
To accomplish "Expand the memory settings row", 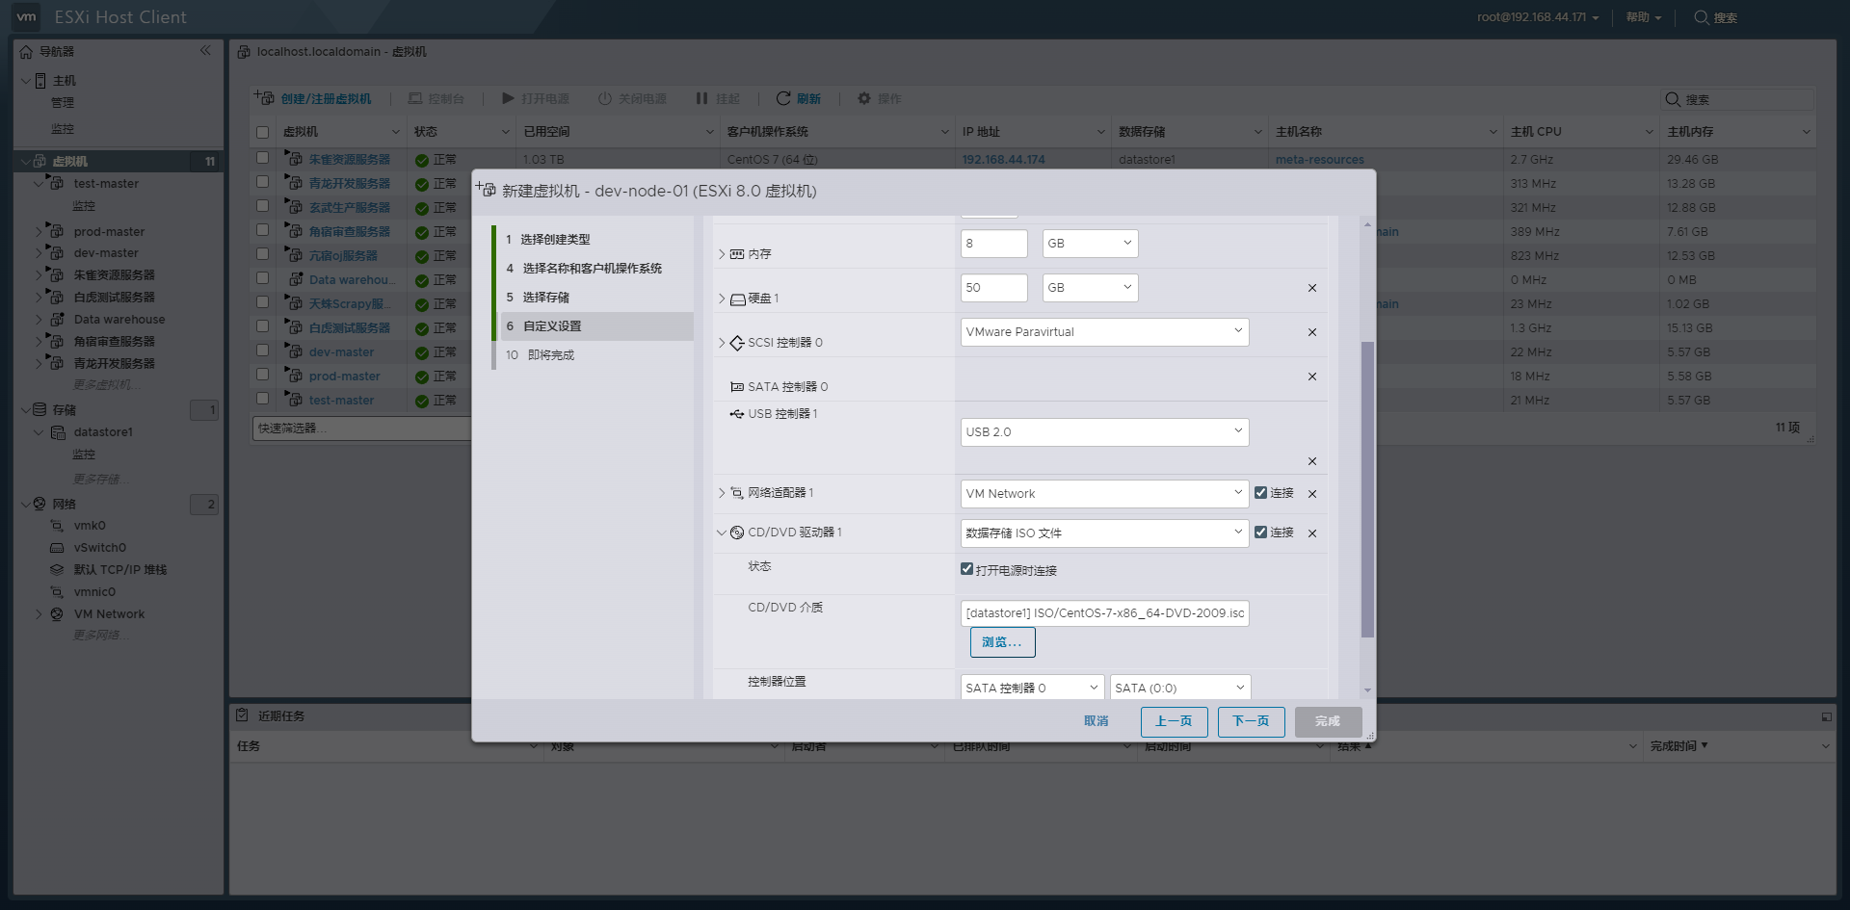I will click(x=721, y=254).
